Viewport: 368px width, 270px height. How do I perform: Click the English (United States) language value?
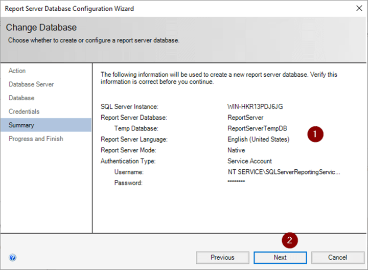click(x=258, y=139)
